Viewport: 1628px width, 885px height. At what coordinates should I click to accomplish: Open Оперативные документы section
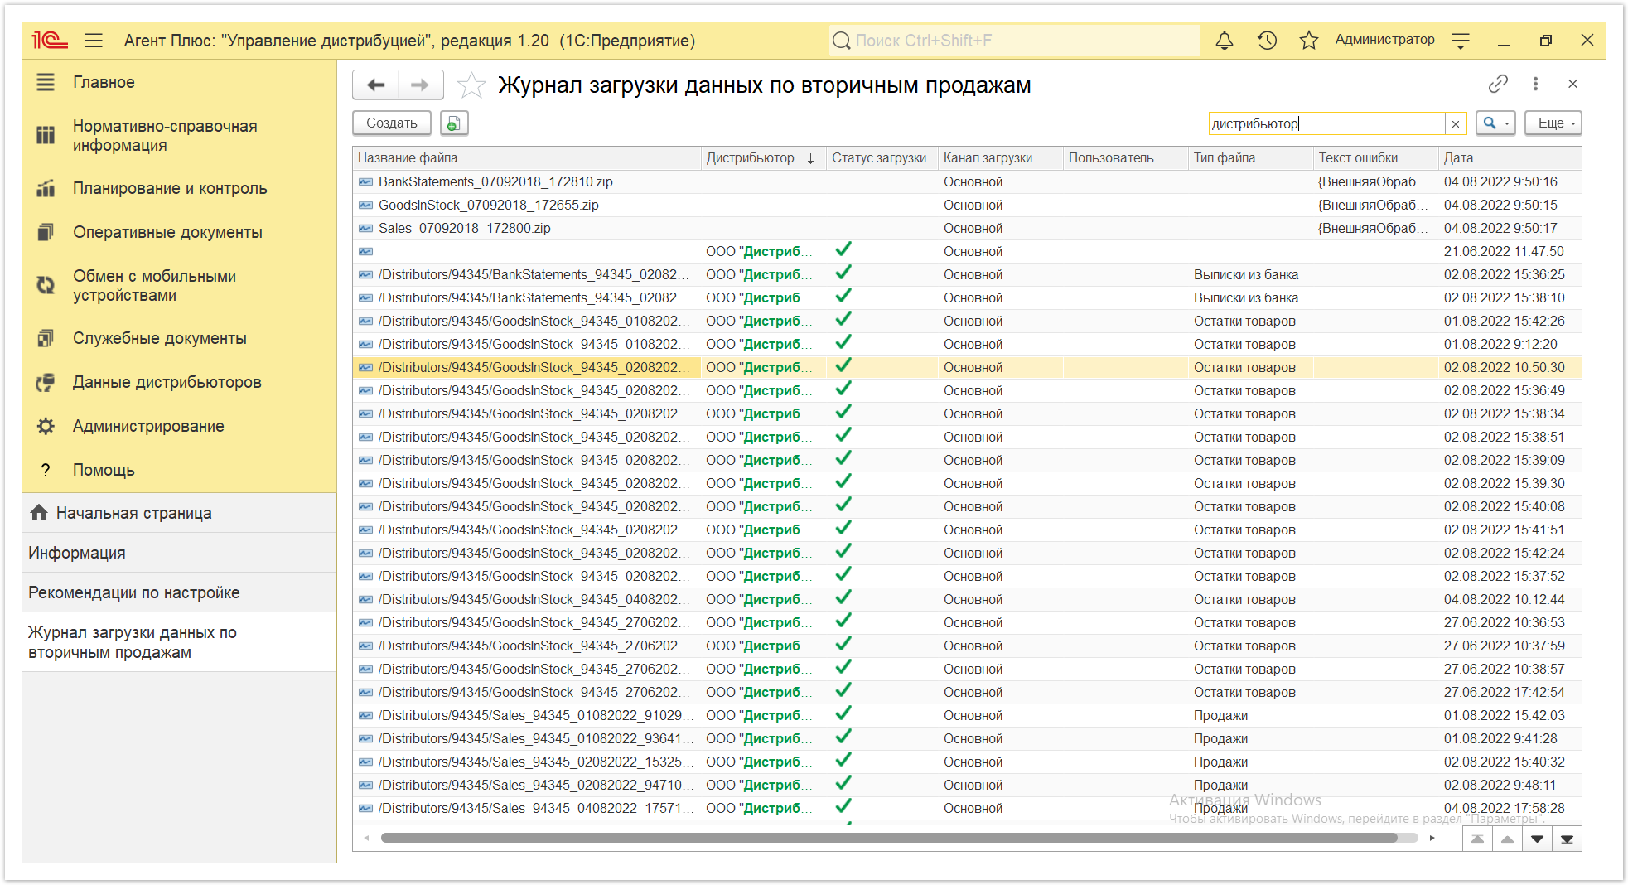pos(167,232)
